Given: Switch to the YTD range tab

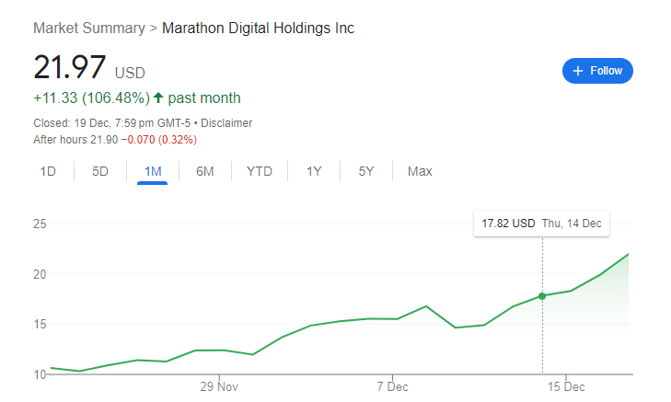Looking at the screenshot, I should 260,171.
